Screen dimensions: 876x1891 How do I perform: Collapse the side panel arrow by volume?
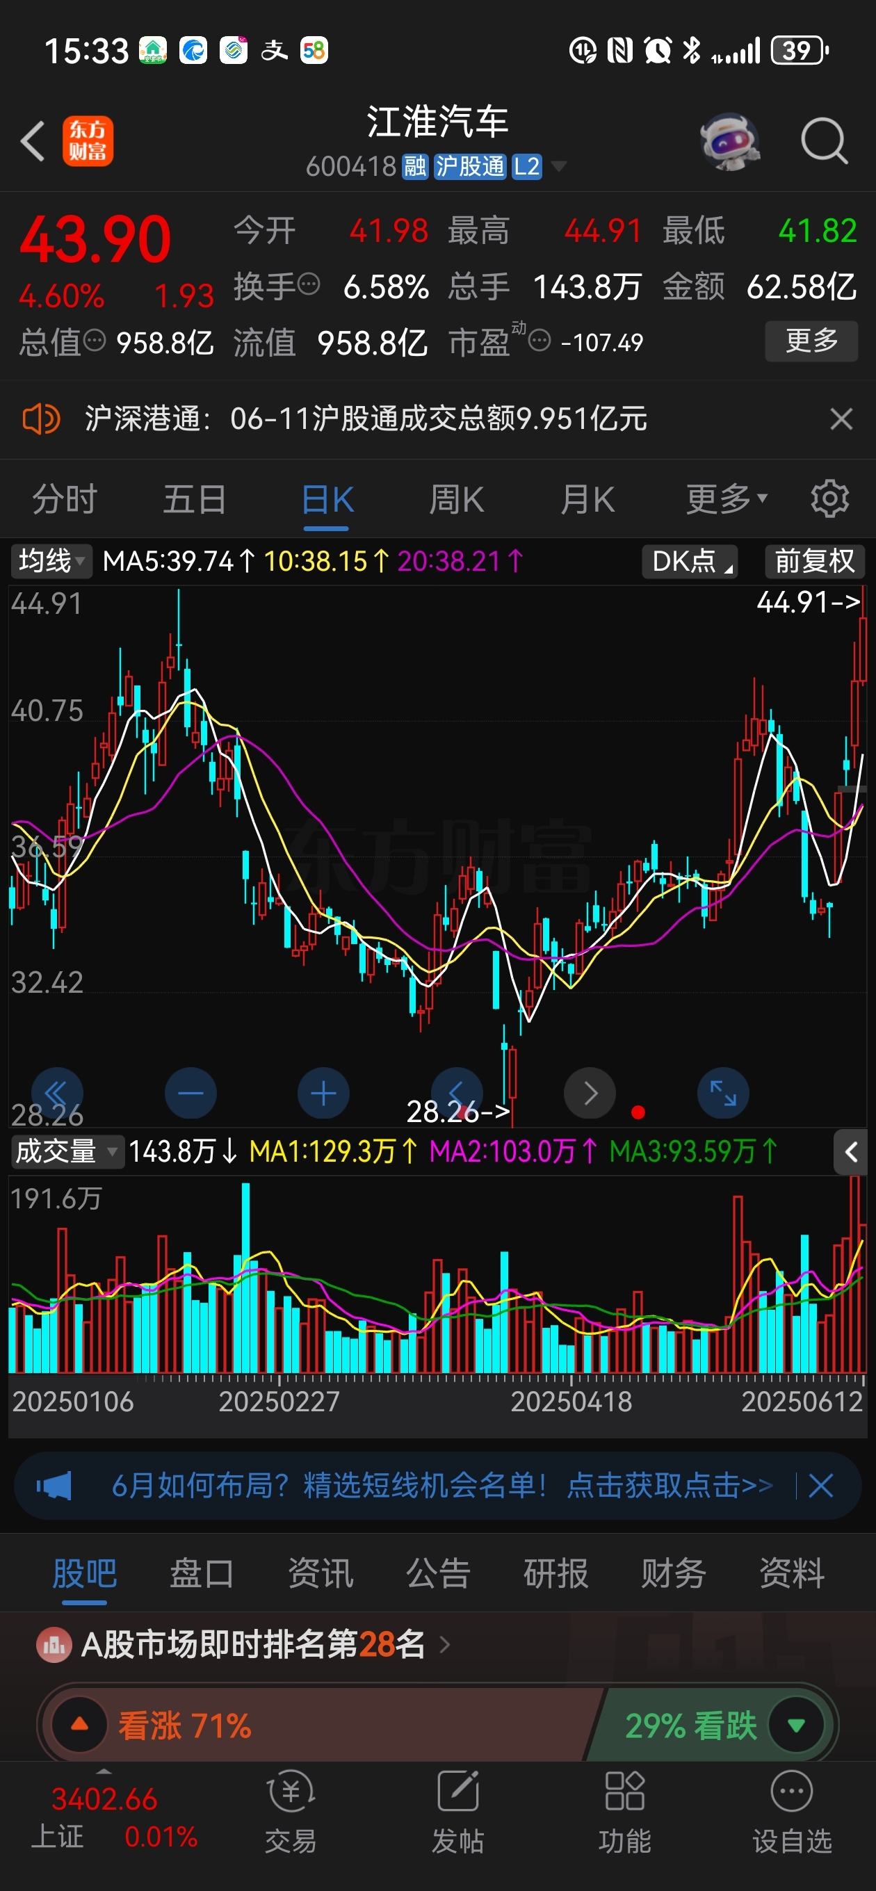(852, 1152)
